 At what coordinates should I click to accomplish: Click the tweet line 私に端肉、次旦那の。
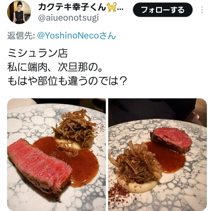click(55, 67)
